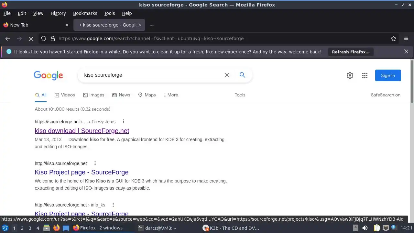
Task: Select the kiso sourceforge Google tab
Action: (109, 25)
